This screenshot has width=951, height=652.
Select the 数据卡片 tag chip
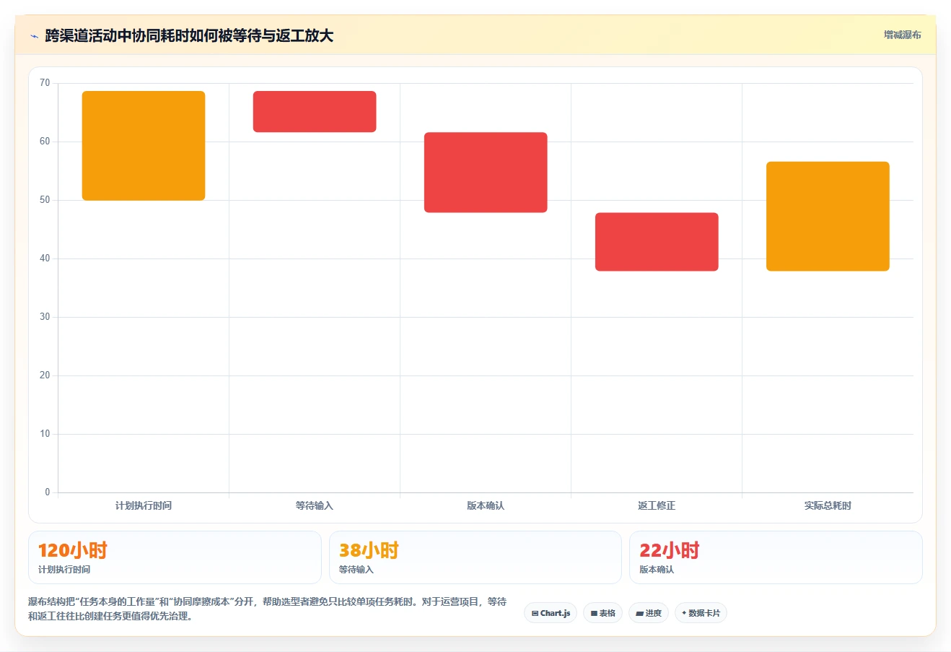(701, 613)
